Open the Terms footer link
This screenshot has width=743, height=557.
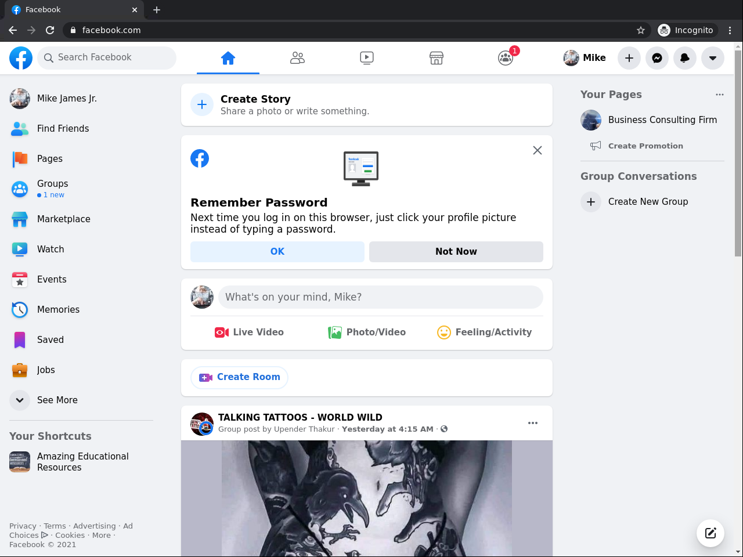[x=55, y=526]
